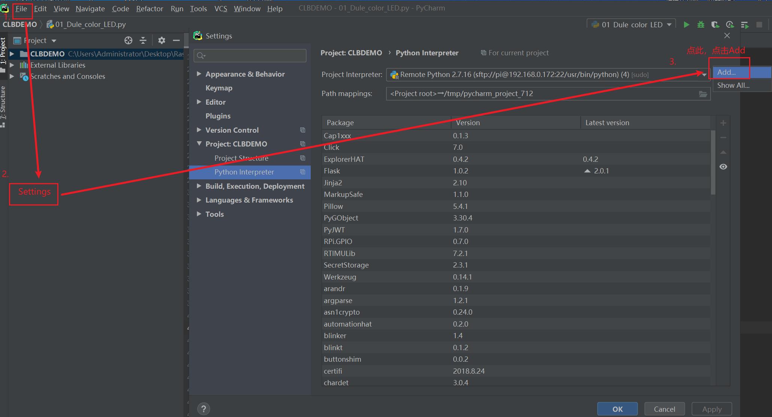Click copy icon beside Project: CLBDEMO
The height and width of the screenshot is (417, 772).
click(303, 144)
